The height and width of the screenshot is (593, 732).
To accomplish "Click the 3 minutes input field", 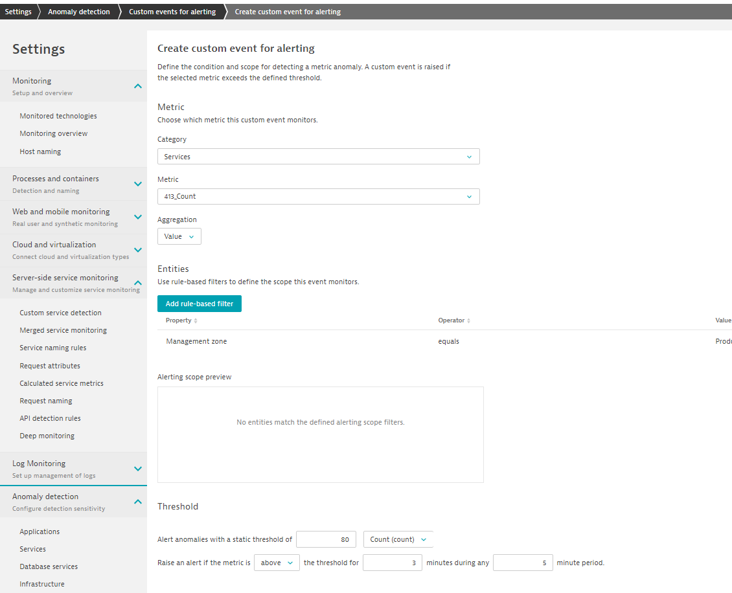I will tap(392, 563).
